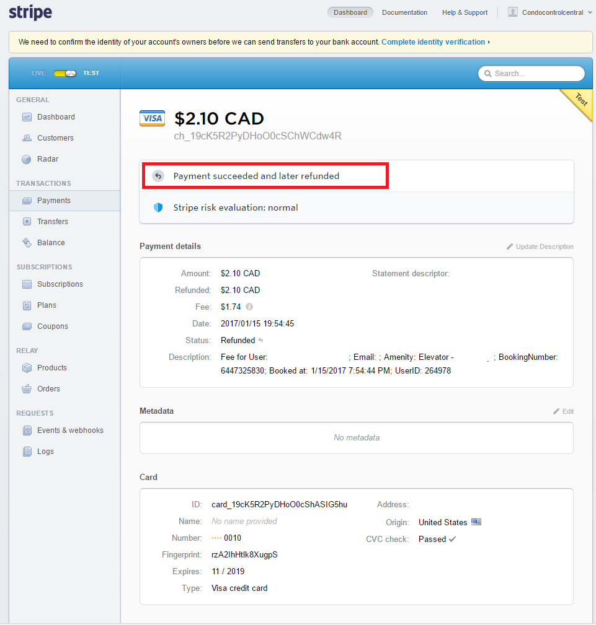This screenshot has height=625, width=596.
Task: Open Products in the sidebar
Action: coord(52,368)
